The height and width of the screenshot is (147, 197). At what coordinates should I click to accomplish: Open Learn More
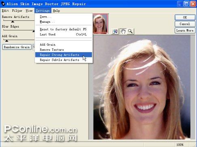[185, 30]
